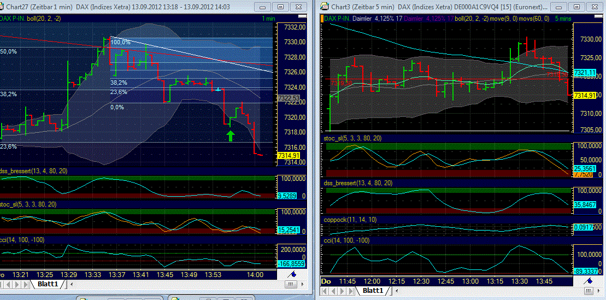Jump to last sheet in Chart27
606x300 pixels.
[x=25, y=285]
